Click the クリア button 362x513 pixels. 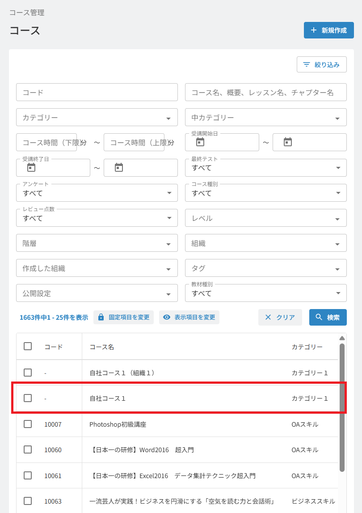click(280, 317)
